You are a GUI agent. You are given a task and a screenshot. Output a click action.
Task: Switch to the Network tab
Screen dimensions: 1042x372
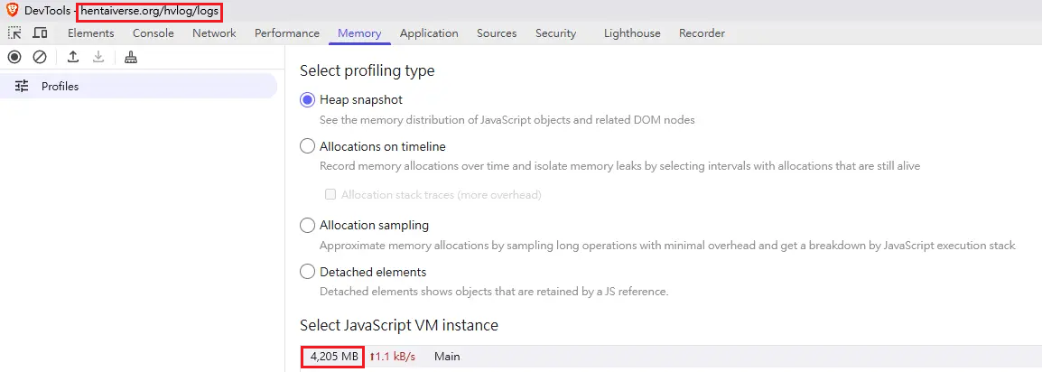[214, 33]
